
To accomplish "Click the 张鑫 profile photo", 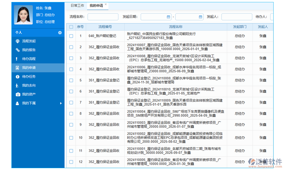I will coord(24,15).
